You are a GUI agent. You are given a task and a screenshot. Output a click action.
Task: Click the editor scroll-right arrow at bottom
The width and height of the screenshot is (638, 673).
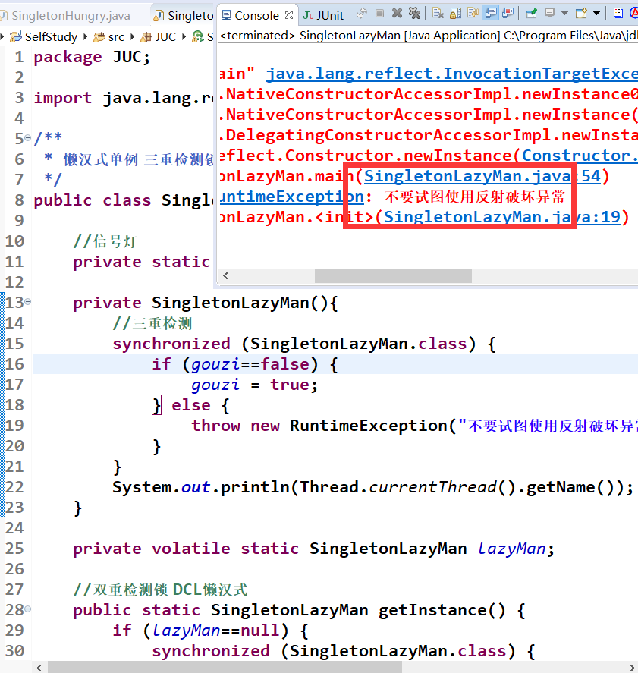click(x=632, y=668)
